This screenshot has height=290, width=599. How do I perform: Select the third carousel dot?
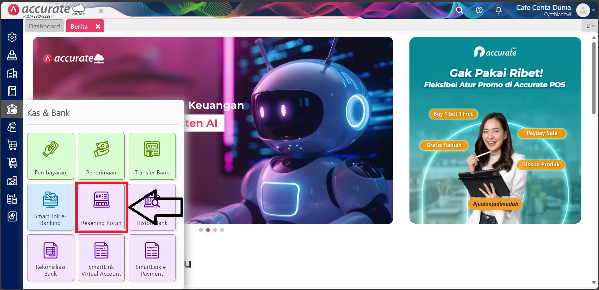click(215, 230)
